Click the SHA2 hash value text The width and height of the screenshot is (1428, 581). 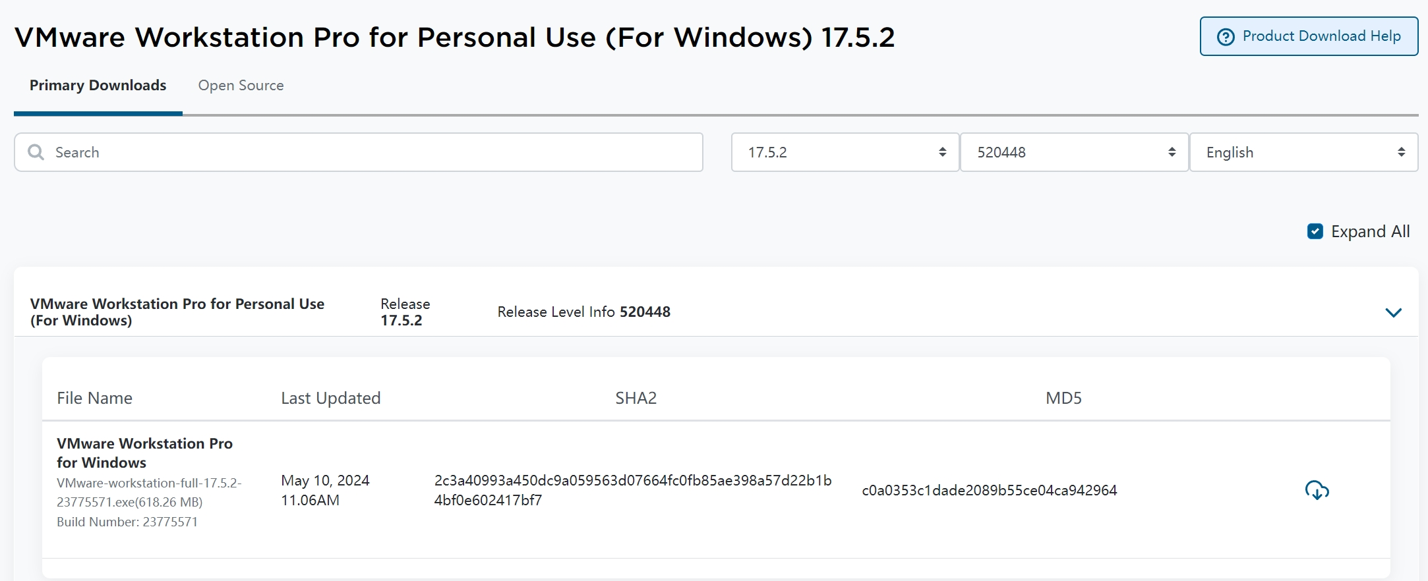[632, 490]
